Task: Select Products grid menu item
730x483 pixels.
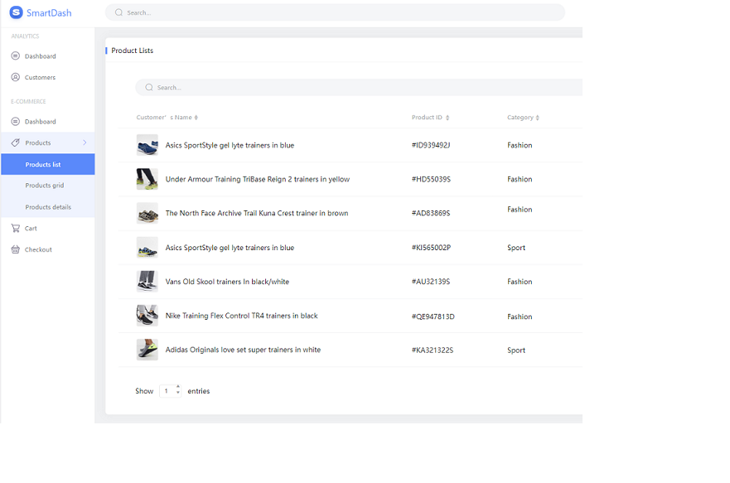Action: click(x=44, y=186)
